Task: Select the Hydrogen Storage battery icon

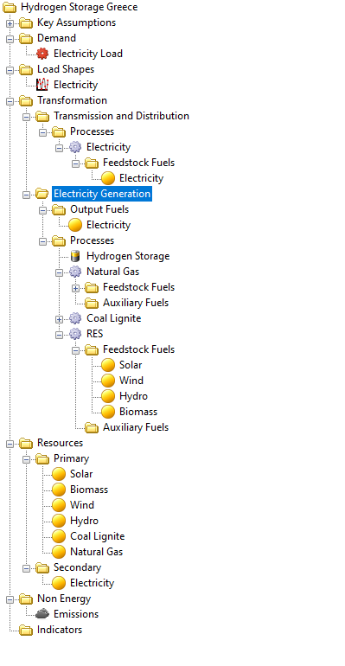Action: tap(75, 256)
